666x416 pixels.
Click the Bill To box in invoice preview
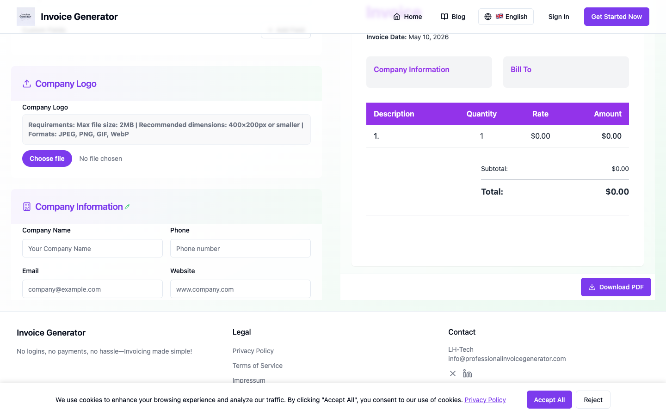566,72
